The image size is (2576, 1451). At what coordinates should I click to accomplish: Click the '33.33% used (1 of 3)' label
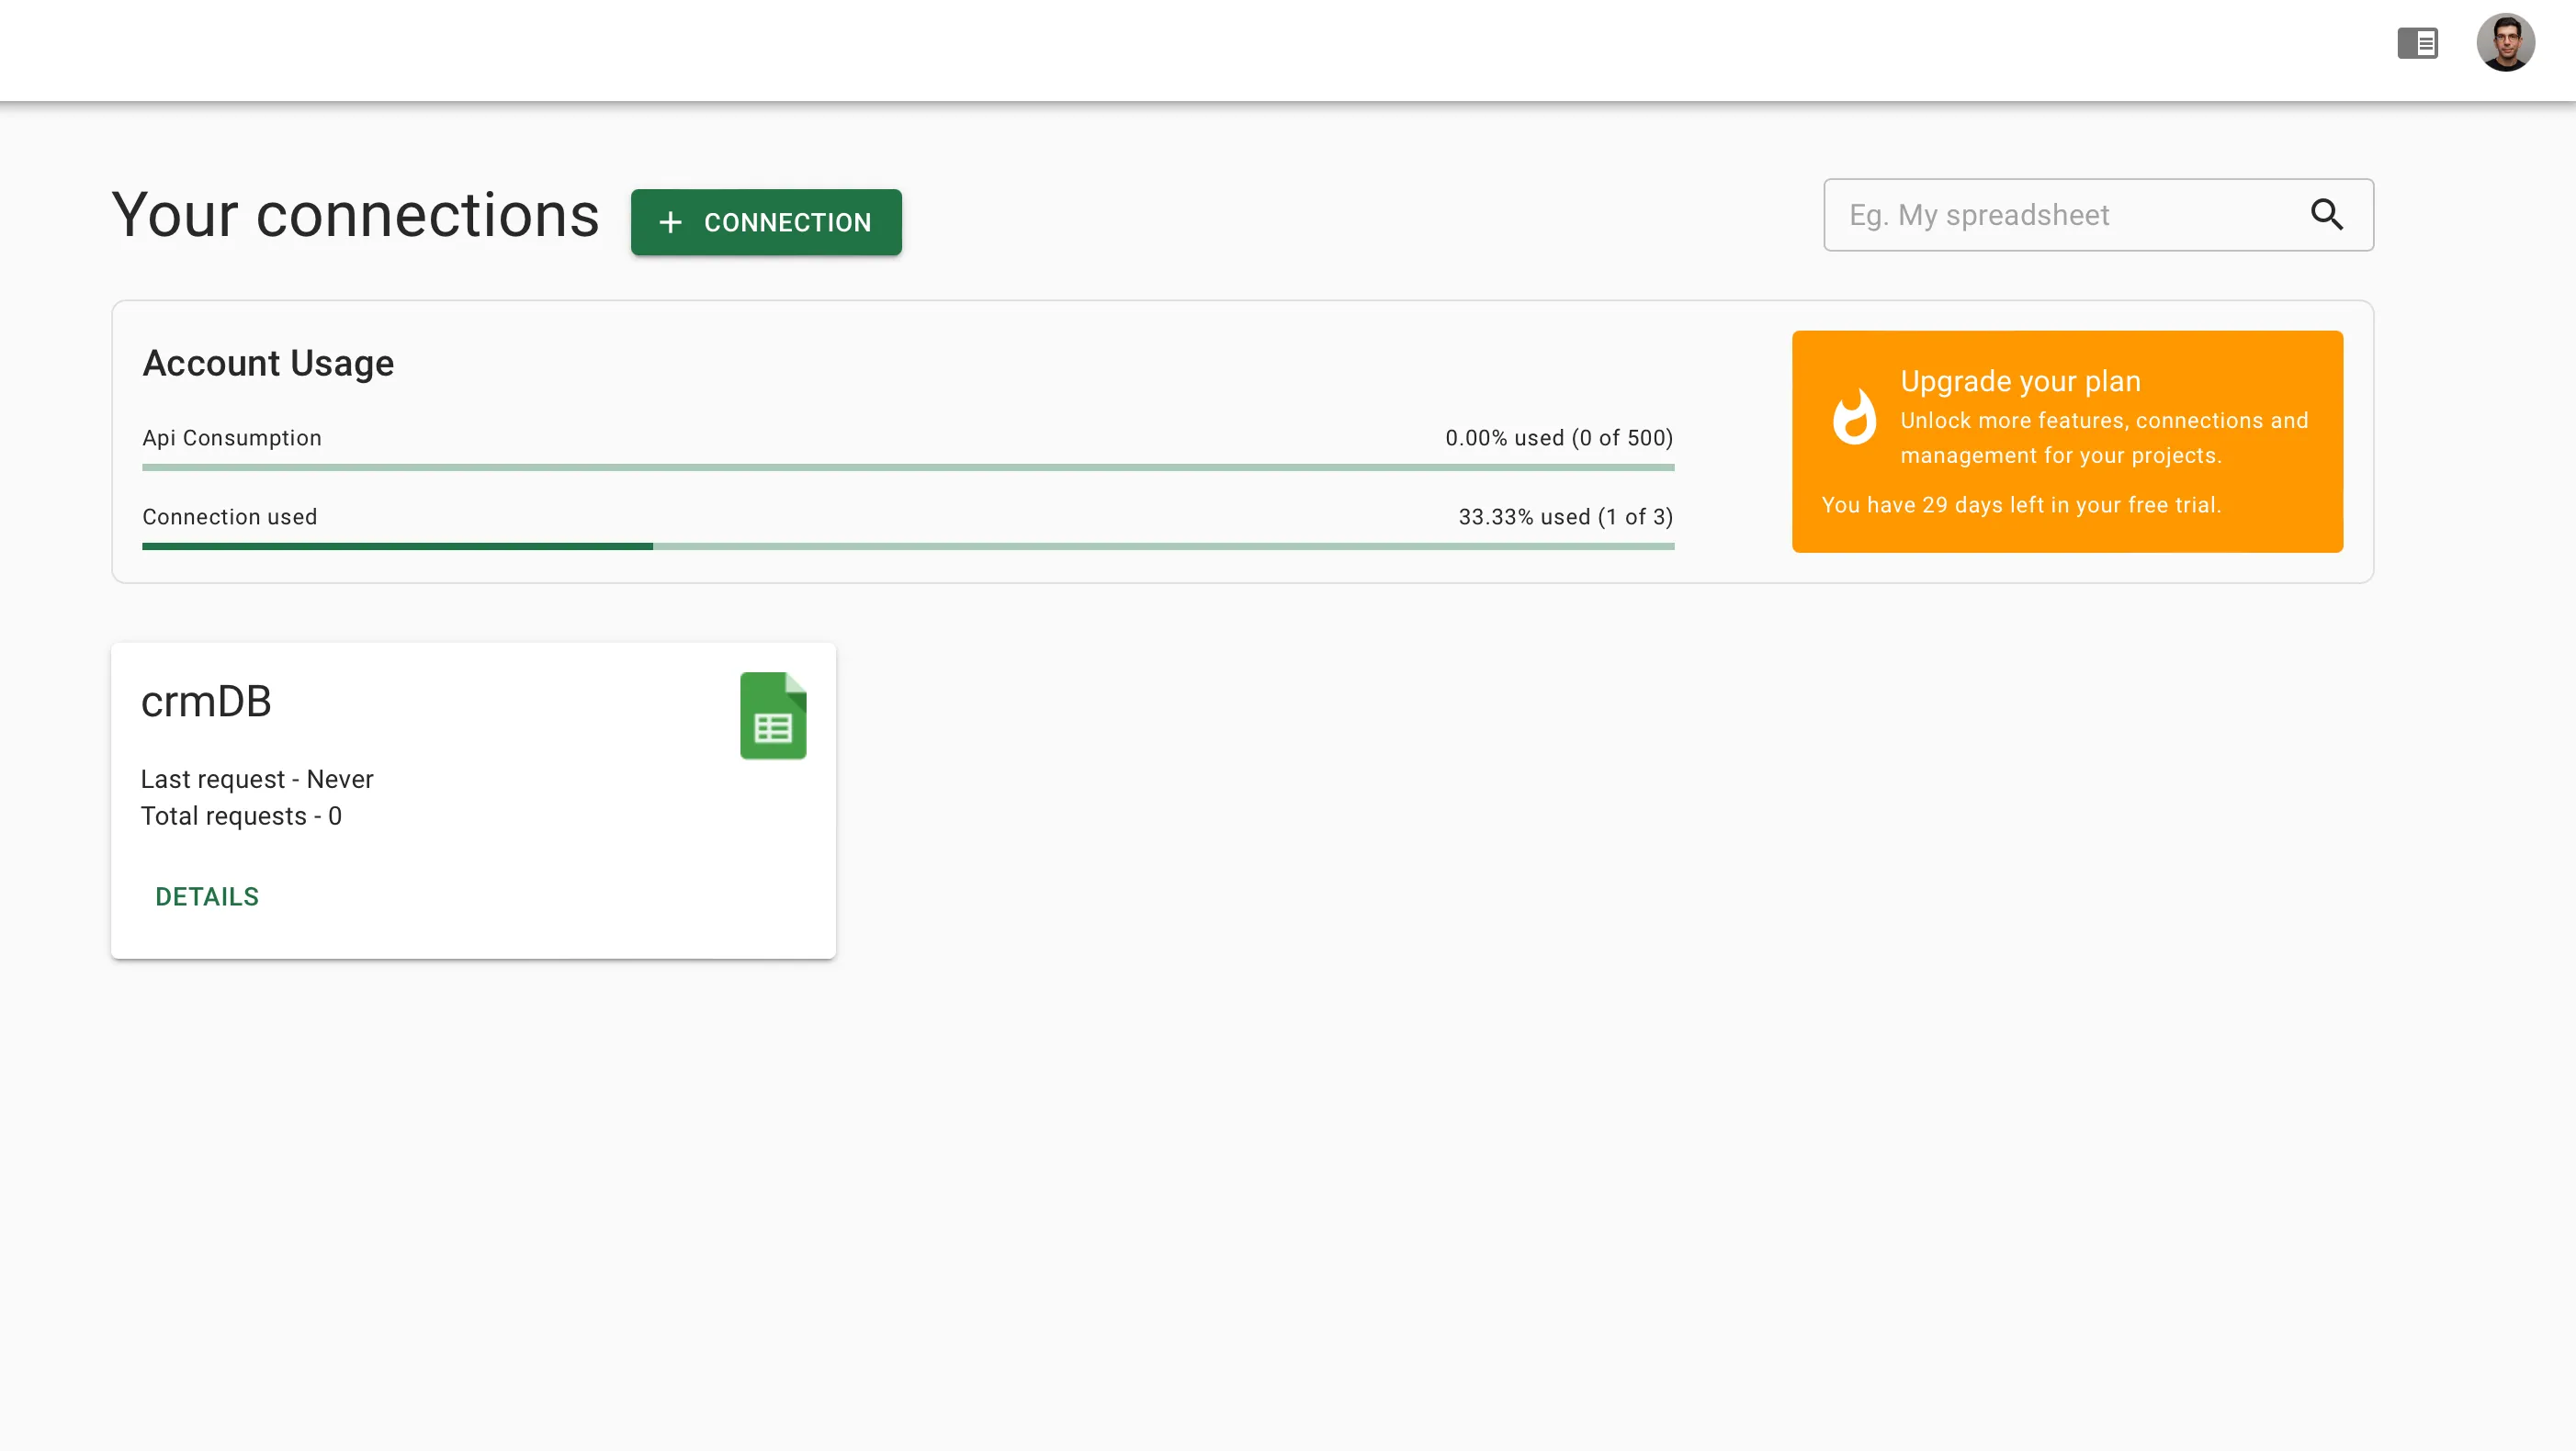1565,517
